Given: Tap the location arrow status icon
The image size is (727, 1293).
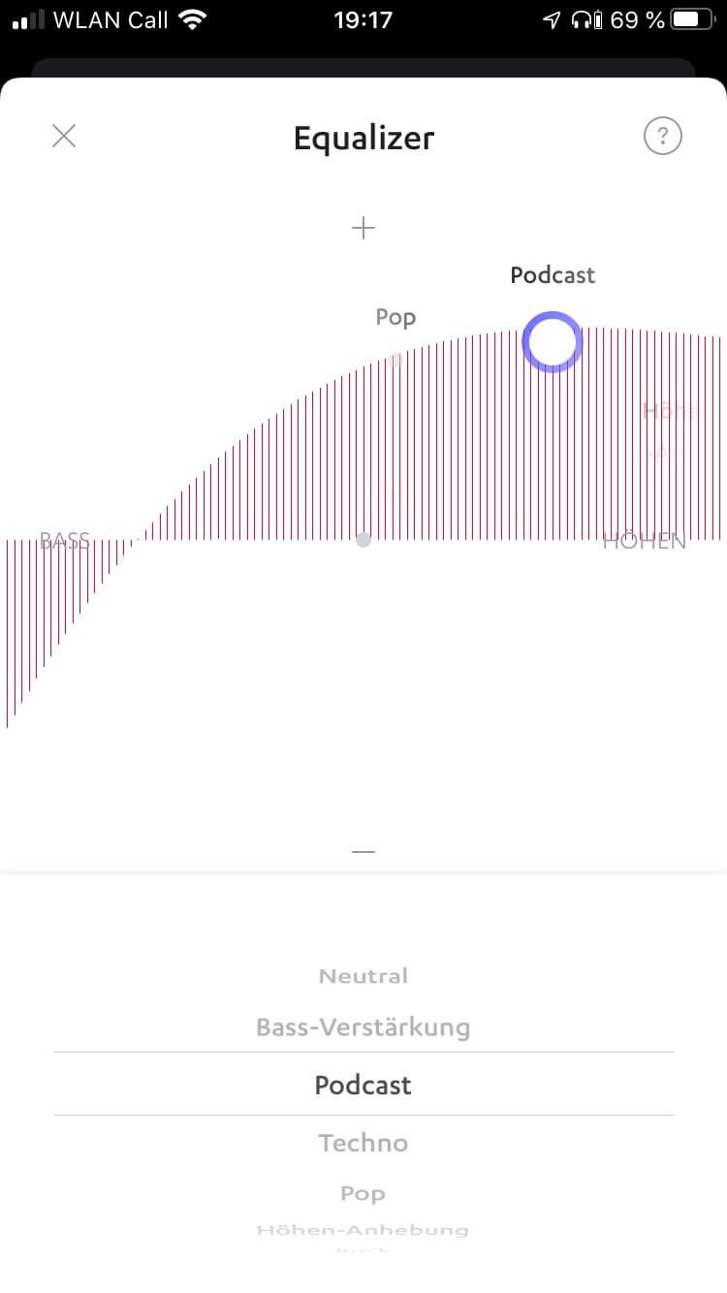Looking at the screenshot, I should click(x=552, y=19).
